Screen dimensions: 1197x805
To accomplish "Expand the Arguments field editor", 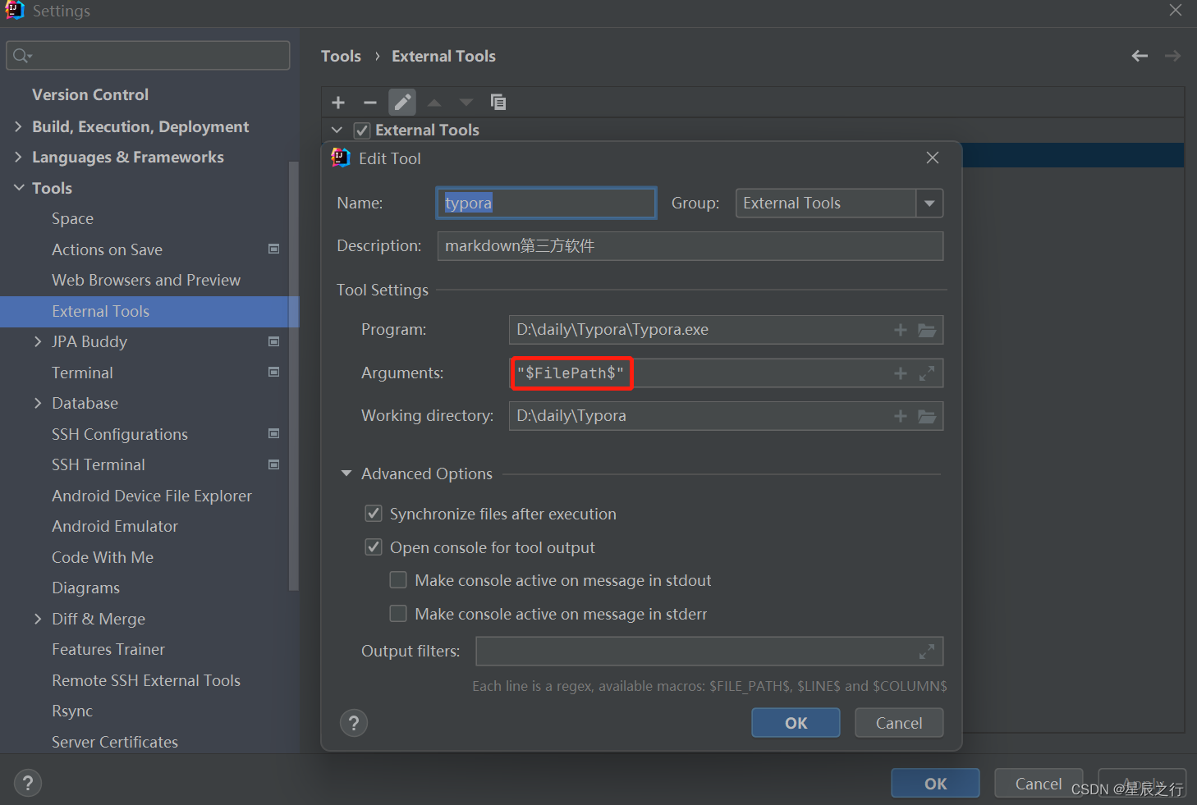I will pyautogui.click(x=927, y=373).
